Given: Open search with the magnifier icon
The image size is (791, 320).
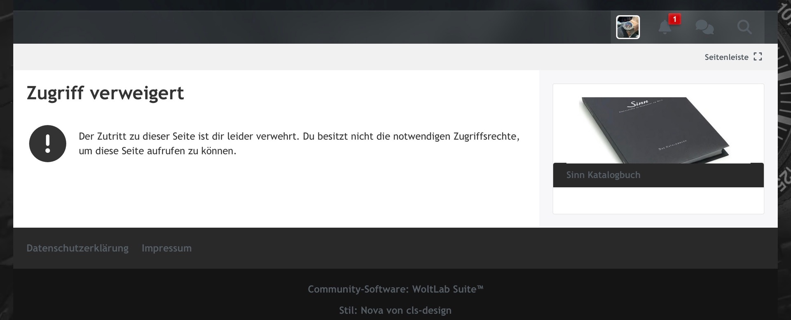Looking at the screenshot, I should [x=744, y=28].
